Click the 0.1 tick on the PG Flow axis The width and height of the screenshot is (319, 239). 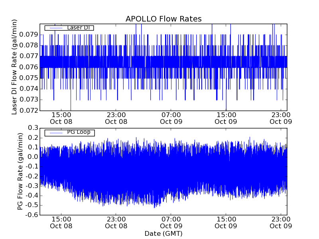pos(33,147)
